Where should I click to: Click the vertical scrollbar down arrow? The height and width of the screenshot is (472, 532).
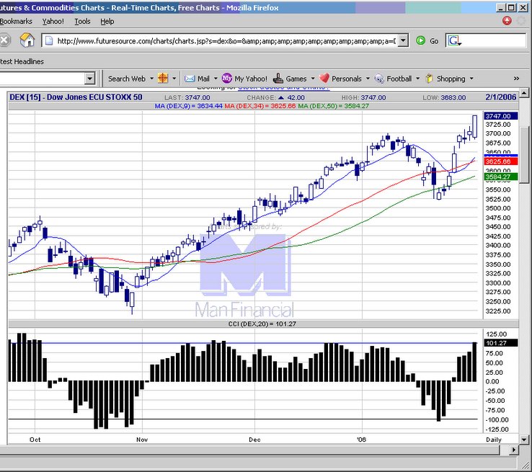point(524,440)
